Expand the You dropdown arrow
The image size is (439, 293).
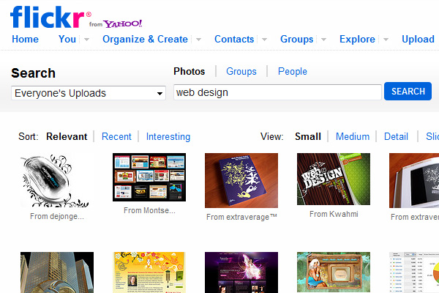point(87,40)
